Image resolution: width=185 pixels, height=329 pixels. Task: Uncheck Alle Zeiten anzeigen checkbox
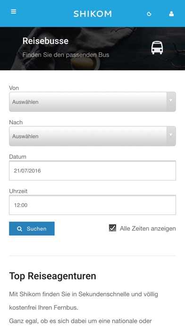point(112,228)
